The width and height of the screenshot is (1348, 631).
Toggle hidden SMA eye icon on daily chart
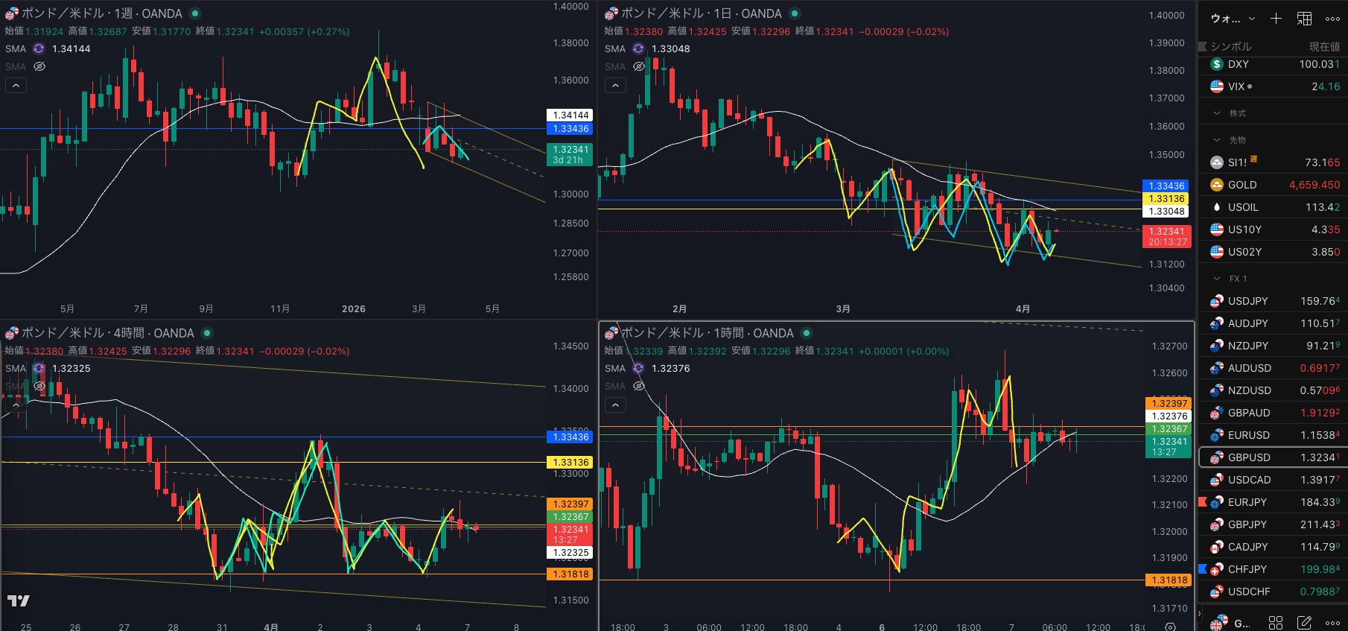638,66
